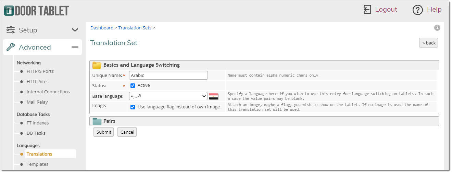The width and height of the screenshot is (452, 173).
Task: Open Translations in the sidebar
Action: 39,154
